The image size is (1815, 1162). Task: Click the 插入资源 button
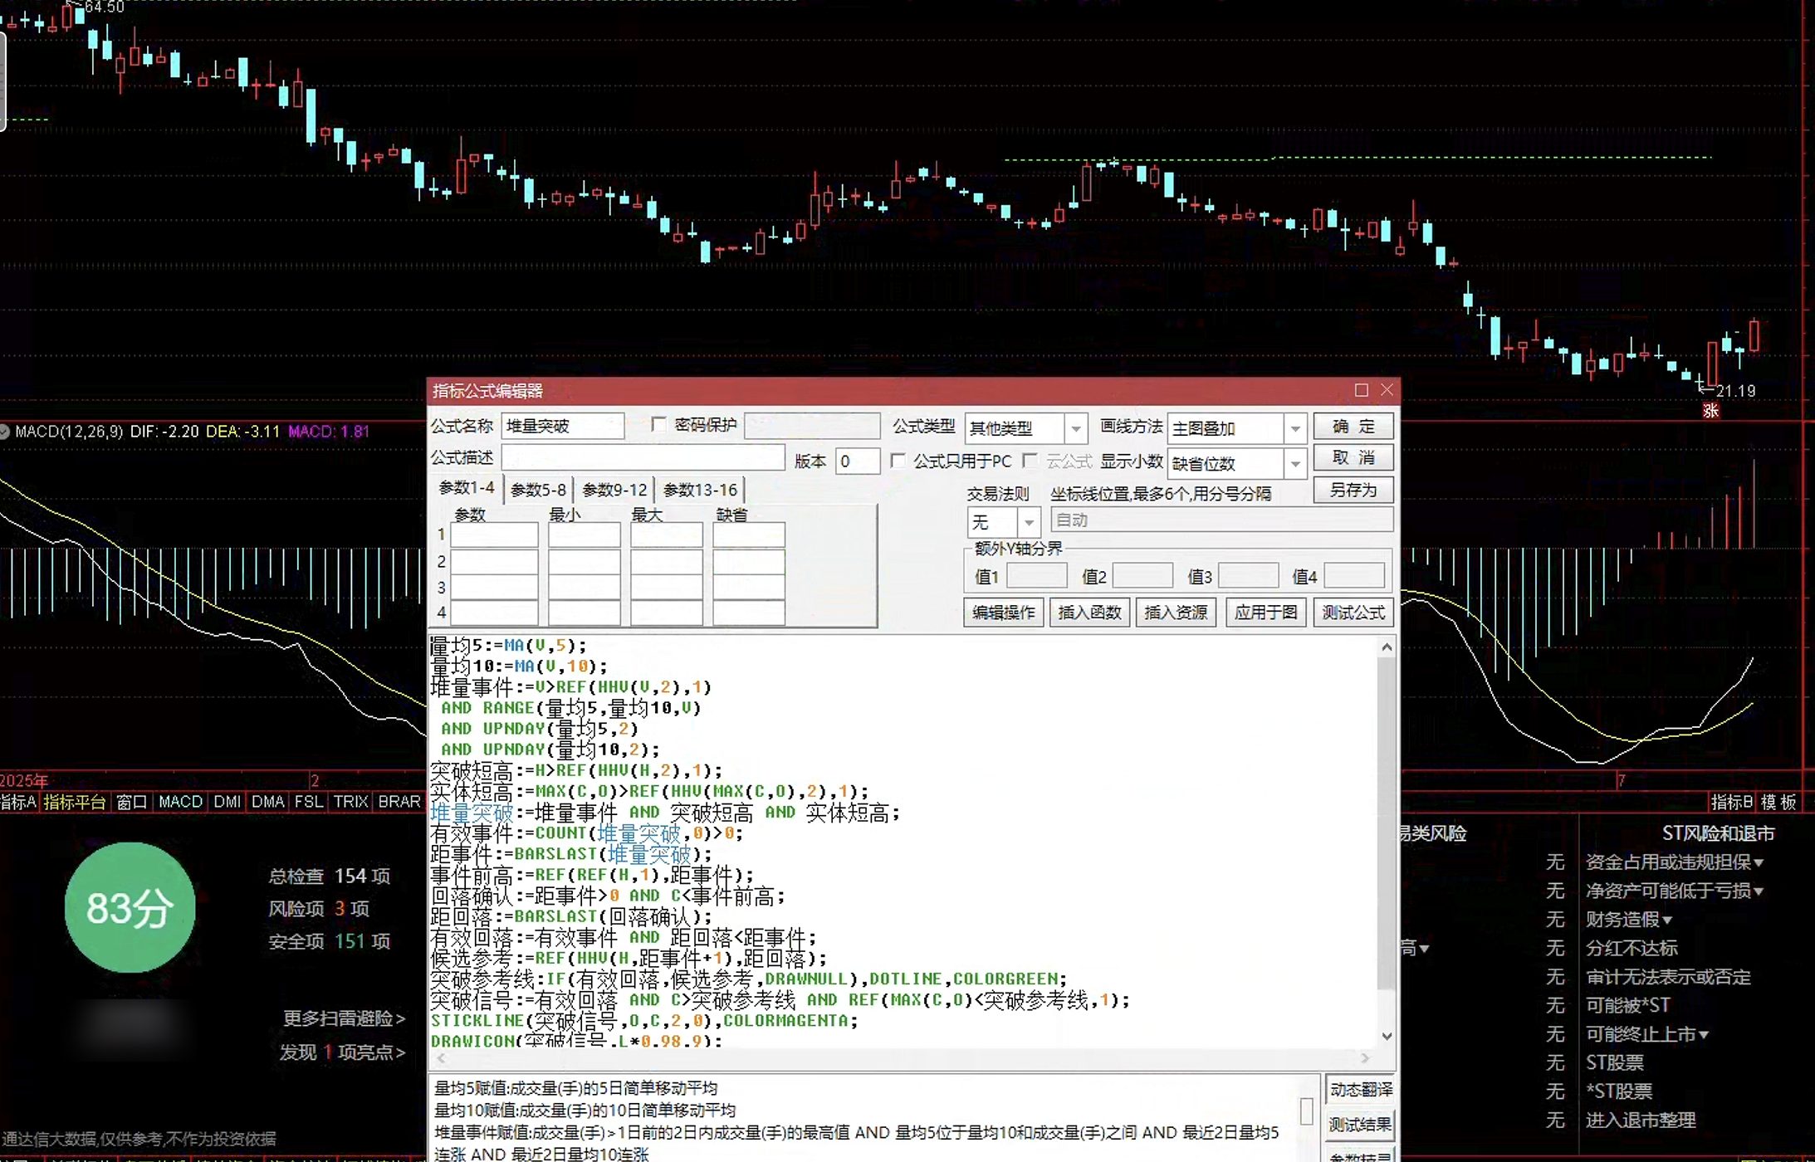point(1176,613)
